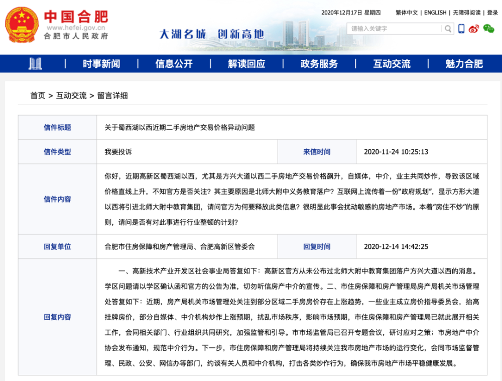502x381 pixels.
Task: Open the mobile version phone icon
Action: click(461, 29)
